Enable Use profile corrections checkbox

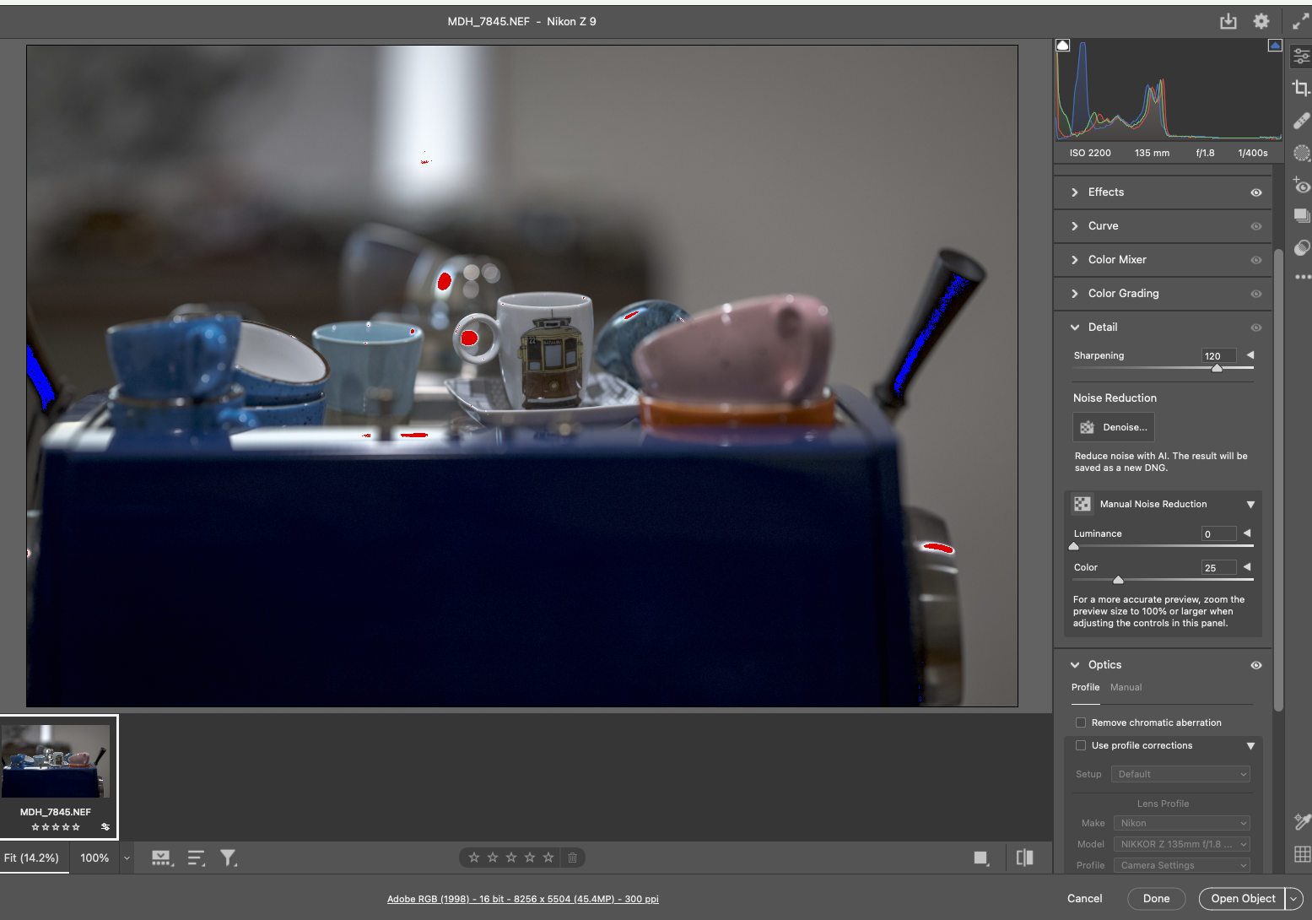(1081, 745)
